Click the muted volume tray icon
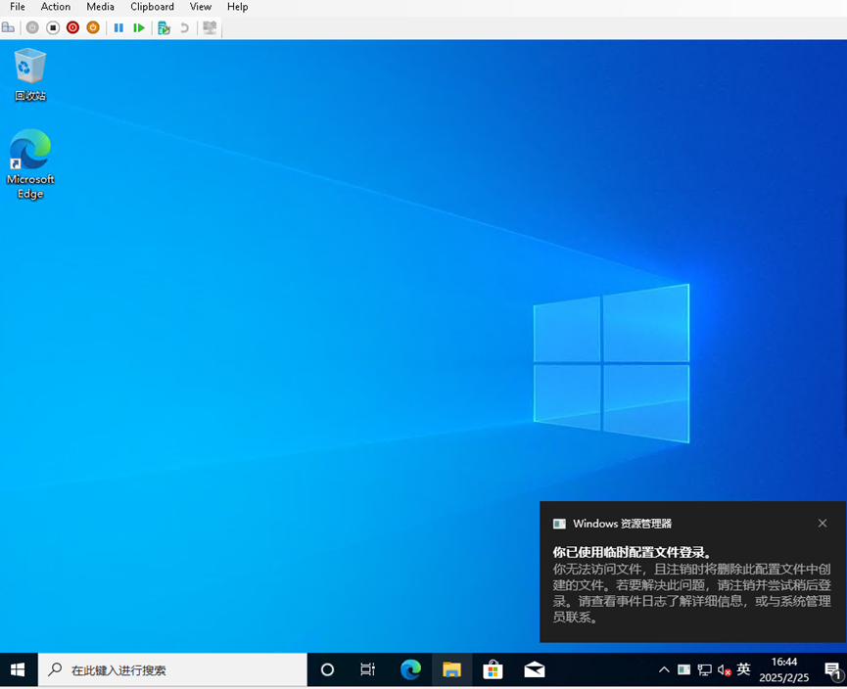 click(x=725, y=670)
